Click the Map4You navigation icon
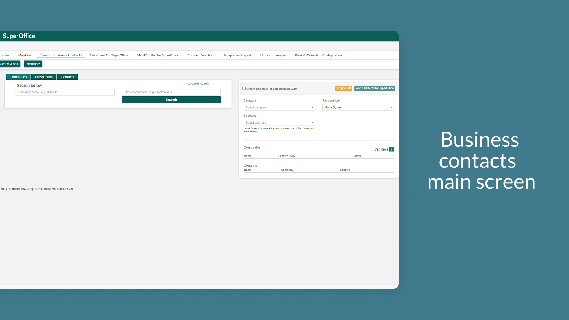This screenshot has height=320, width=569. 25,55
